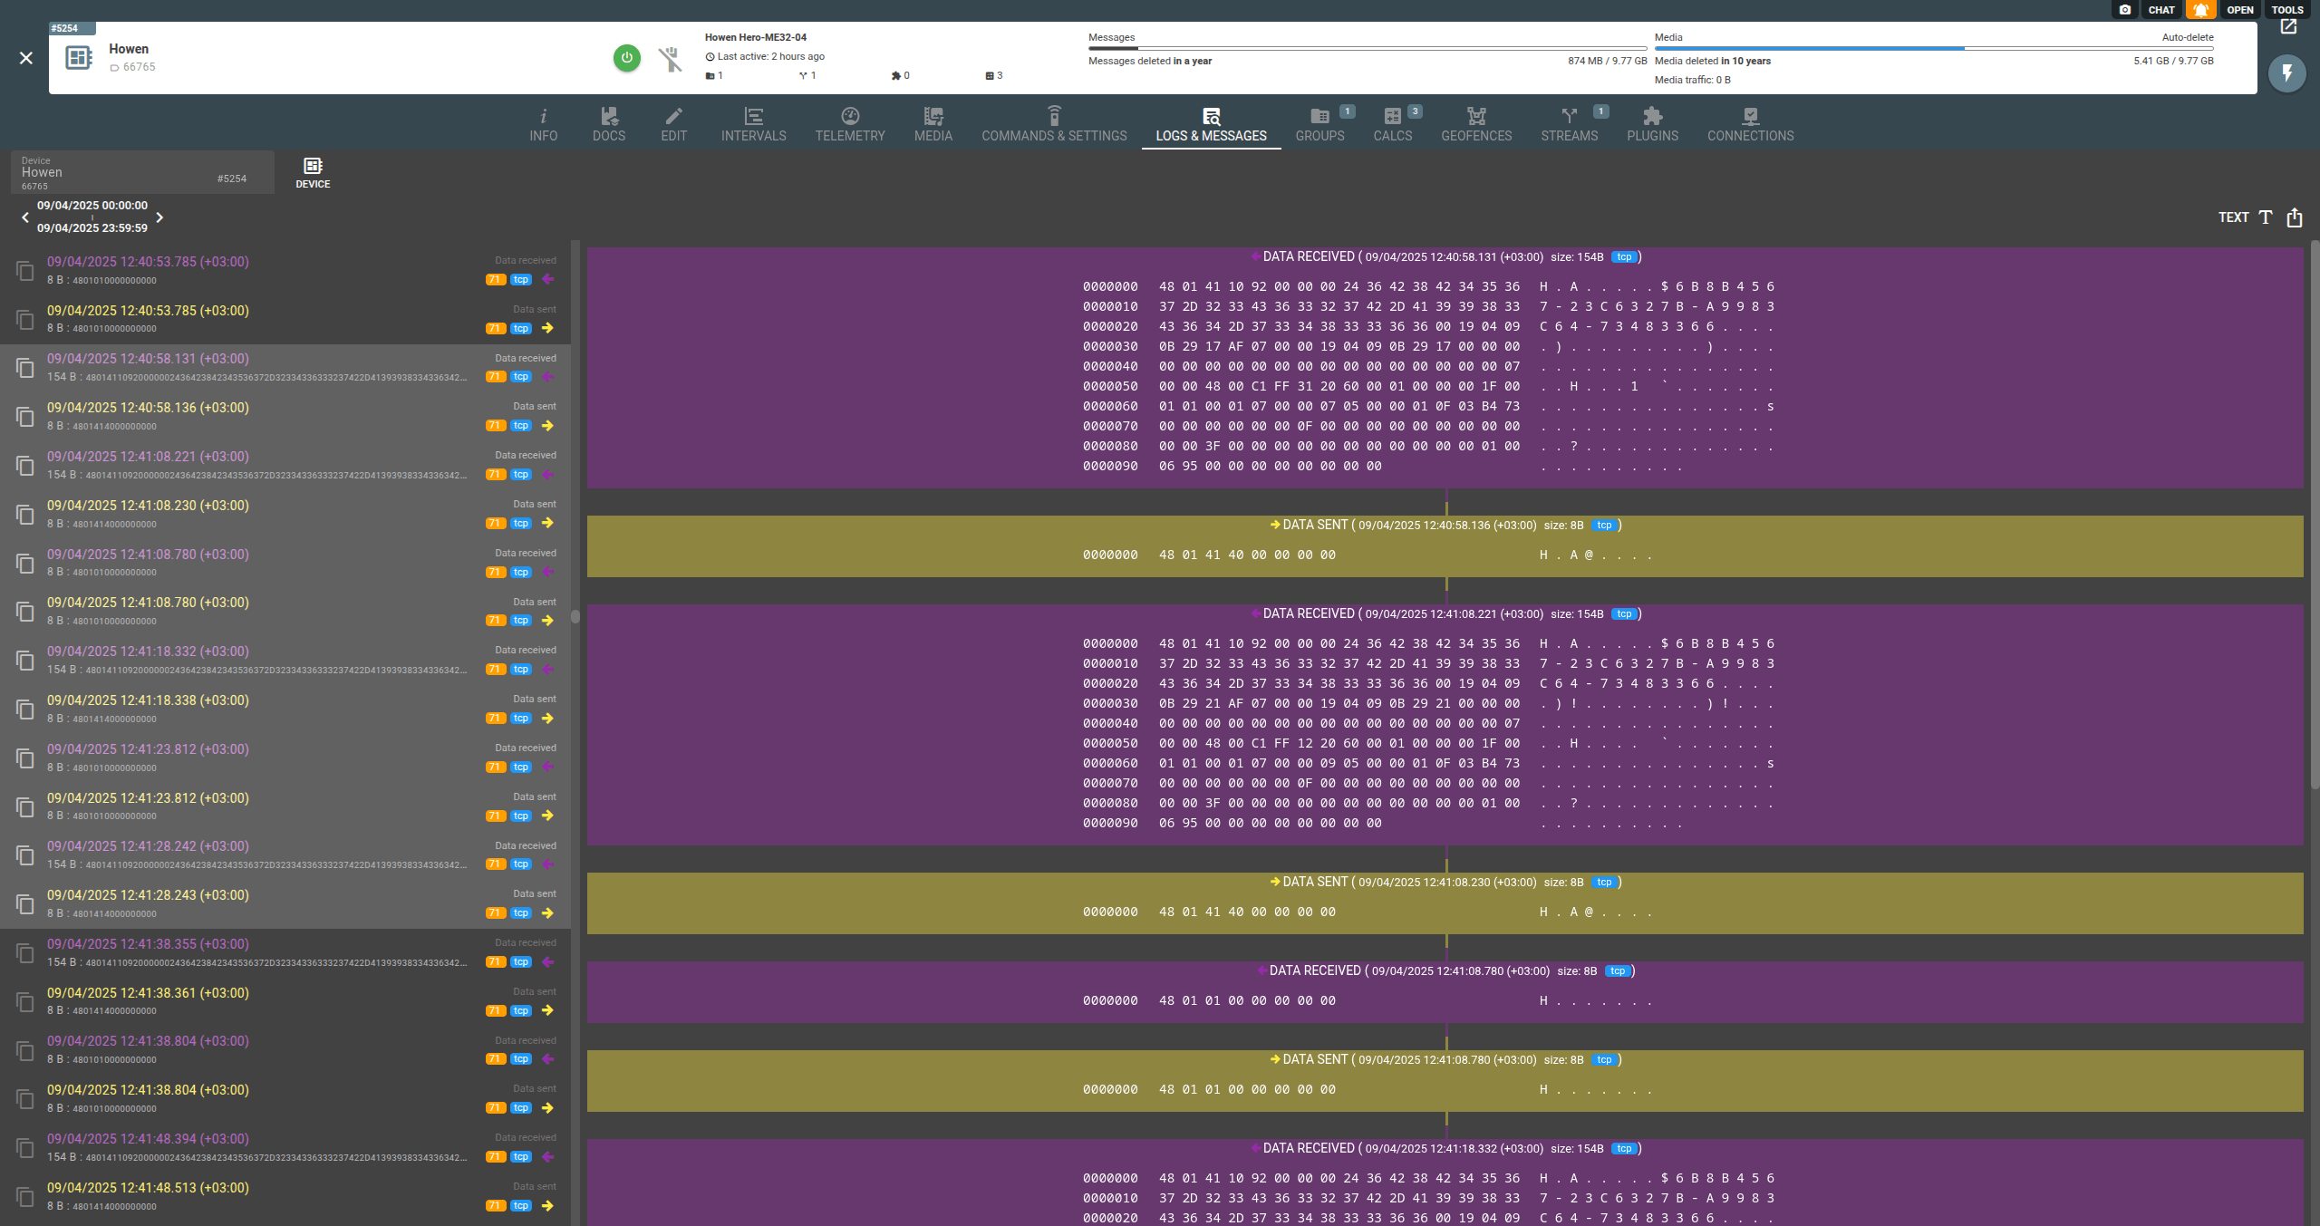Open the notifications bell icon
The width and height of the screenshot is (2320, 1226).
point(2200,10)
